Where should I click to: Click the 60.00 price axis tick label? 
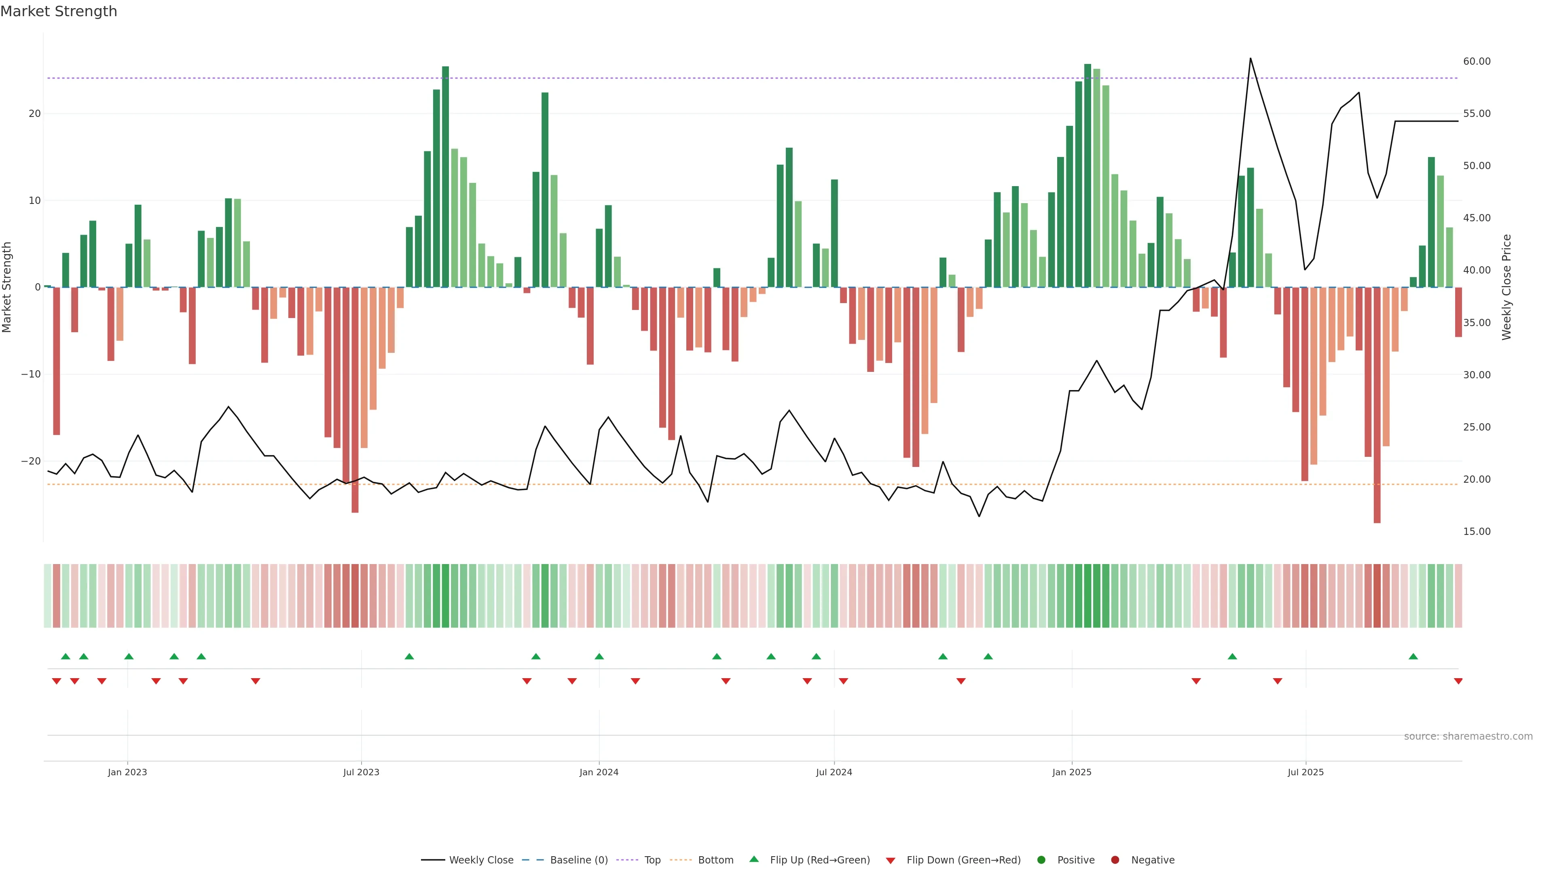(x=1477, y=62)
